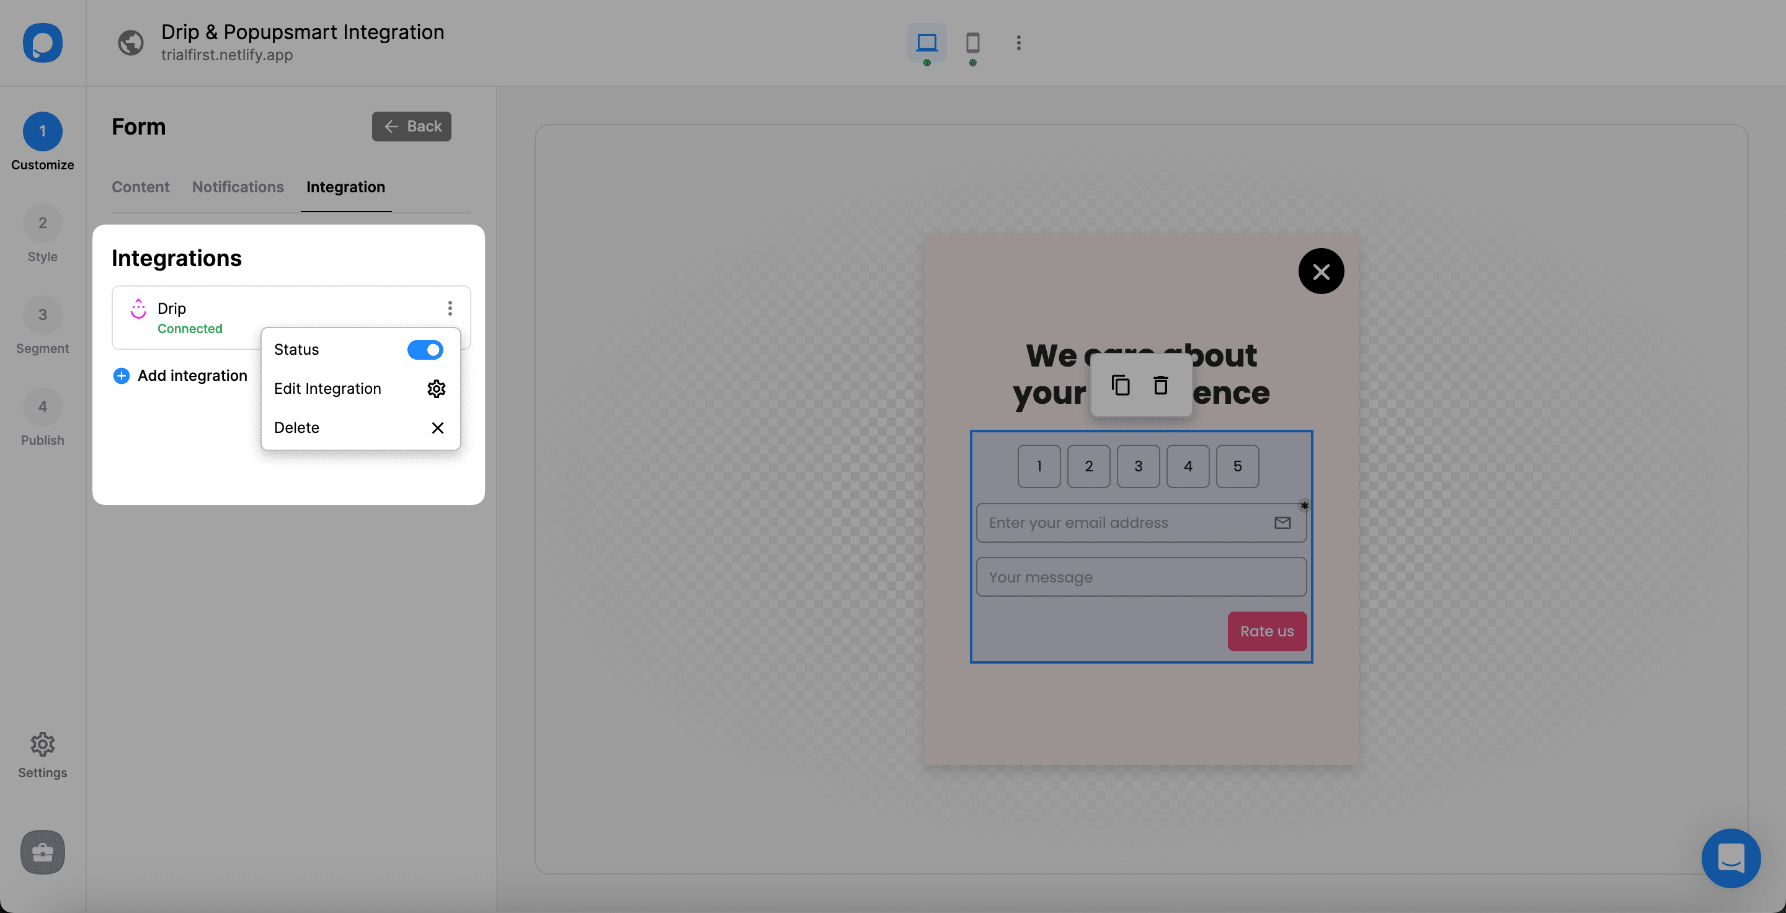Click the Rate us button on the popup
1786x913 pixels.
[1267, 630]
